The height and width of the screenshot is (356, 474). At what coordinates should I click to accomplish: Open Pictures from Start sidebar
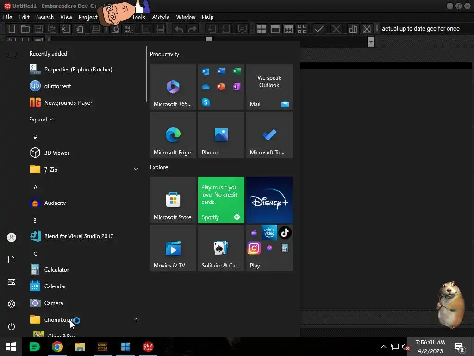coord(12,282)
